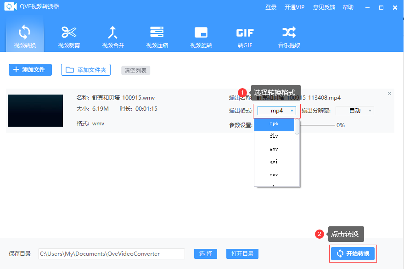Expand the 输出格式 mp4 dropdown
The height and width of the screenshot is (269, 404).
(277, 111)
